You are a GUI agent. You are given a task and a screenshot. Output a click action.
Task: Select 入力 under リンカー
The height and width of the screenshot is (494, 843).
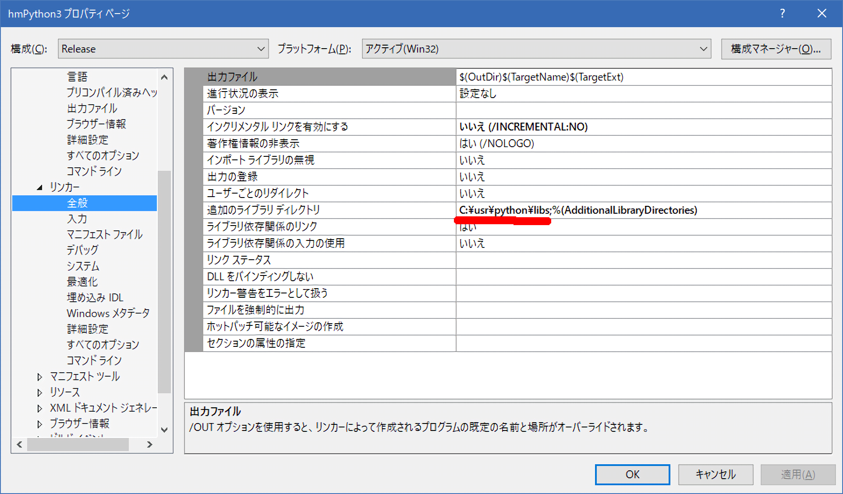(x=77, y=219)
